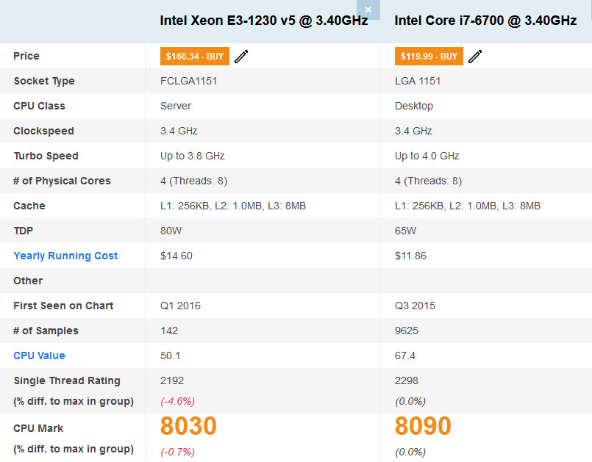Click the Intel Core i7-6700 @ 3.40GHz heading
The width and height of the screenshot is (592, 462).
[x=485, y=21]
